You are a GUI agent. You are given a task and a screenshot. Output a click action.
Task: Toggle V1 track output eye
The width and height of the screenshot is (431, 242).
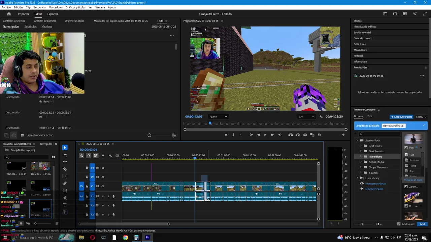coord(103,186)
